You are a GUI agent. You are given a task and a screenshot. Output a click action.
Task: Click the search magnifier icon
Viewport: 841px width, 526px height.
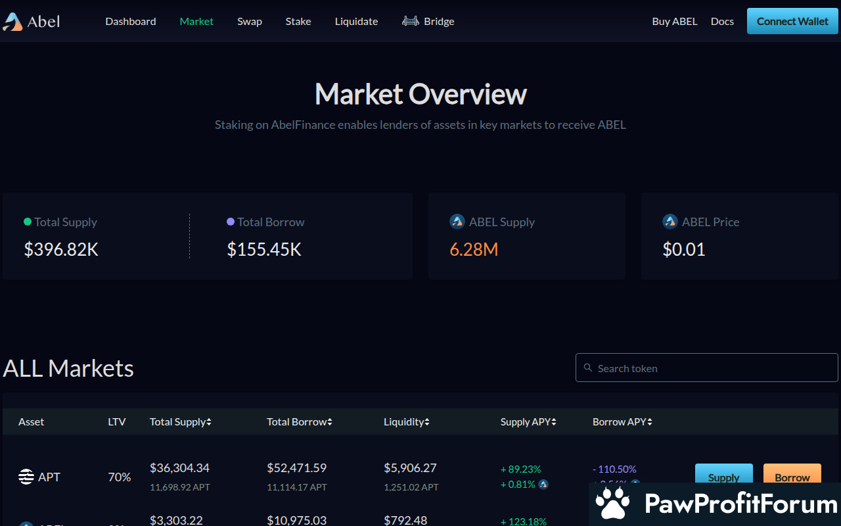pos(587,368)
